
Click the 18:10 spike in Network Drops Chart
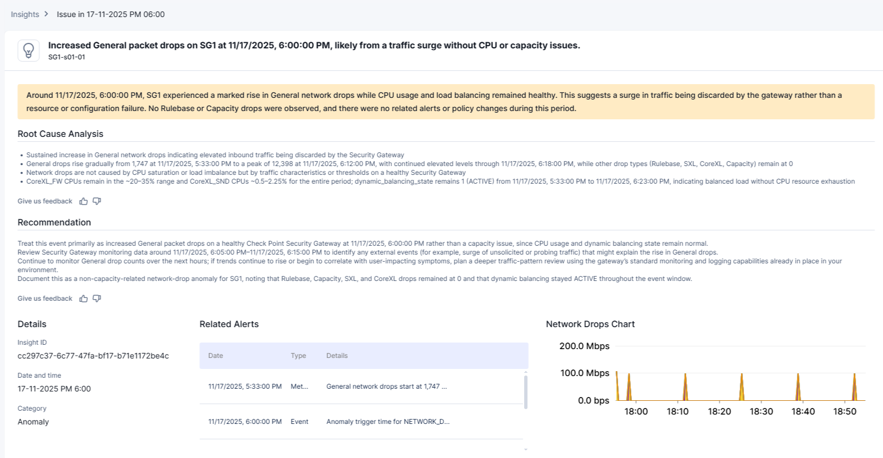[x=685, y=387]
